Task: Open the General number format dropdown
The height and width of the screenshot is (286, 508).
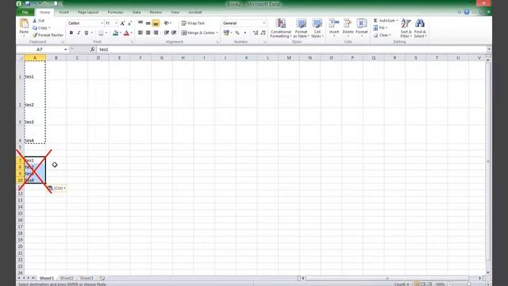Action: [x=264, y=23]
